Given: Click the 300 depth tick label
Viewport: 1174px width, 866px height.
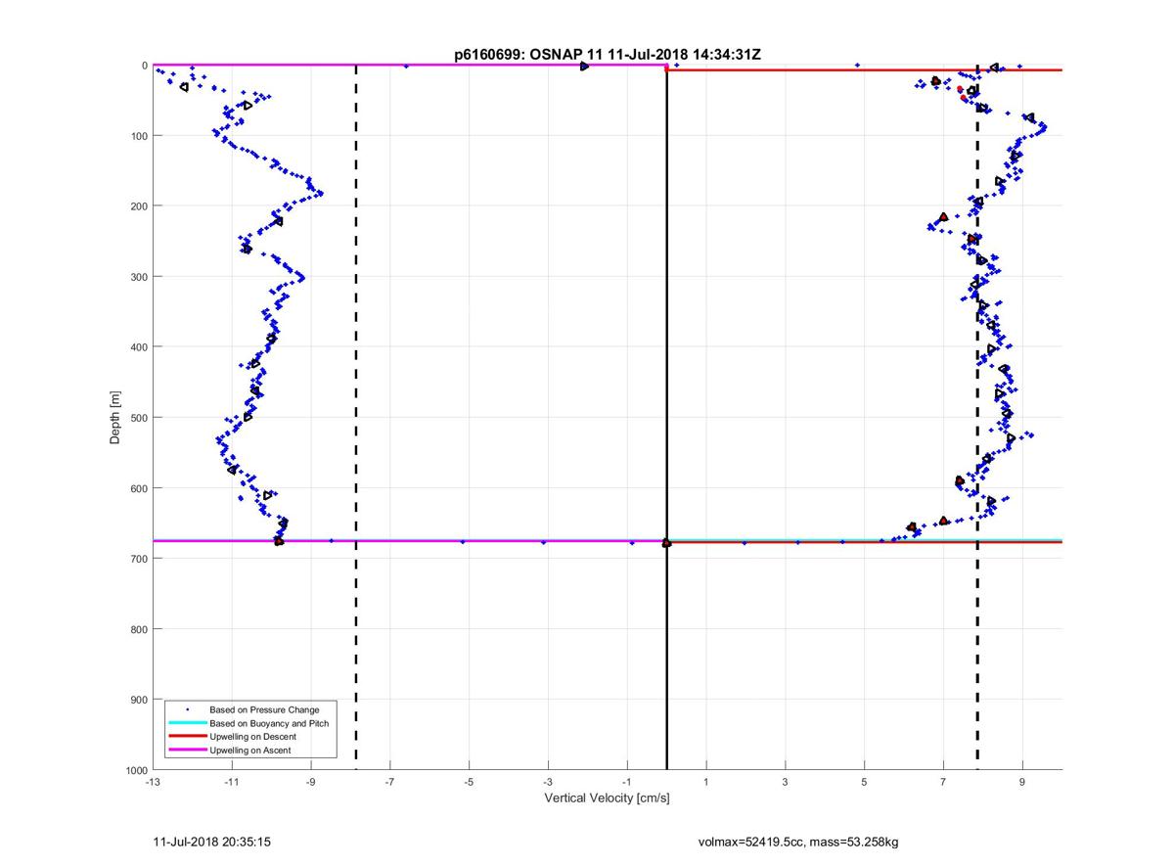Looking at the screenshot, I should click(x=139, y=277).
